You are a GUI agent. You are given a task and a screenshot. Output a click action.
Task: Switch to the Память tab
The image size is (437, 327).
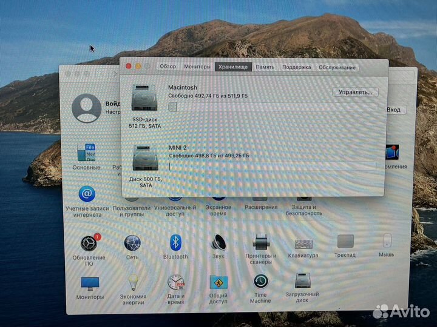(x=265, y=67)
